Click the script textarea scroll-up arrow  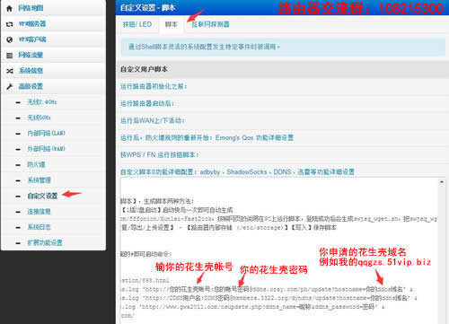442,182
